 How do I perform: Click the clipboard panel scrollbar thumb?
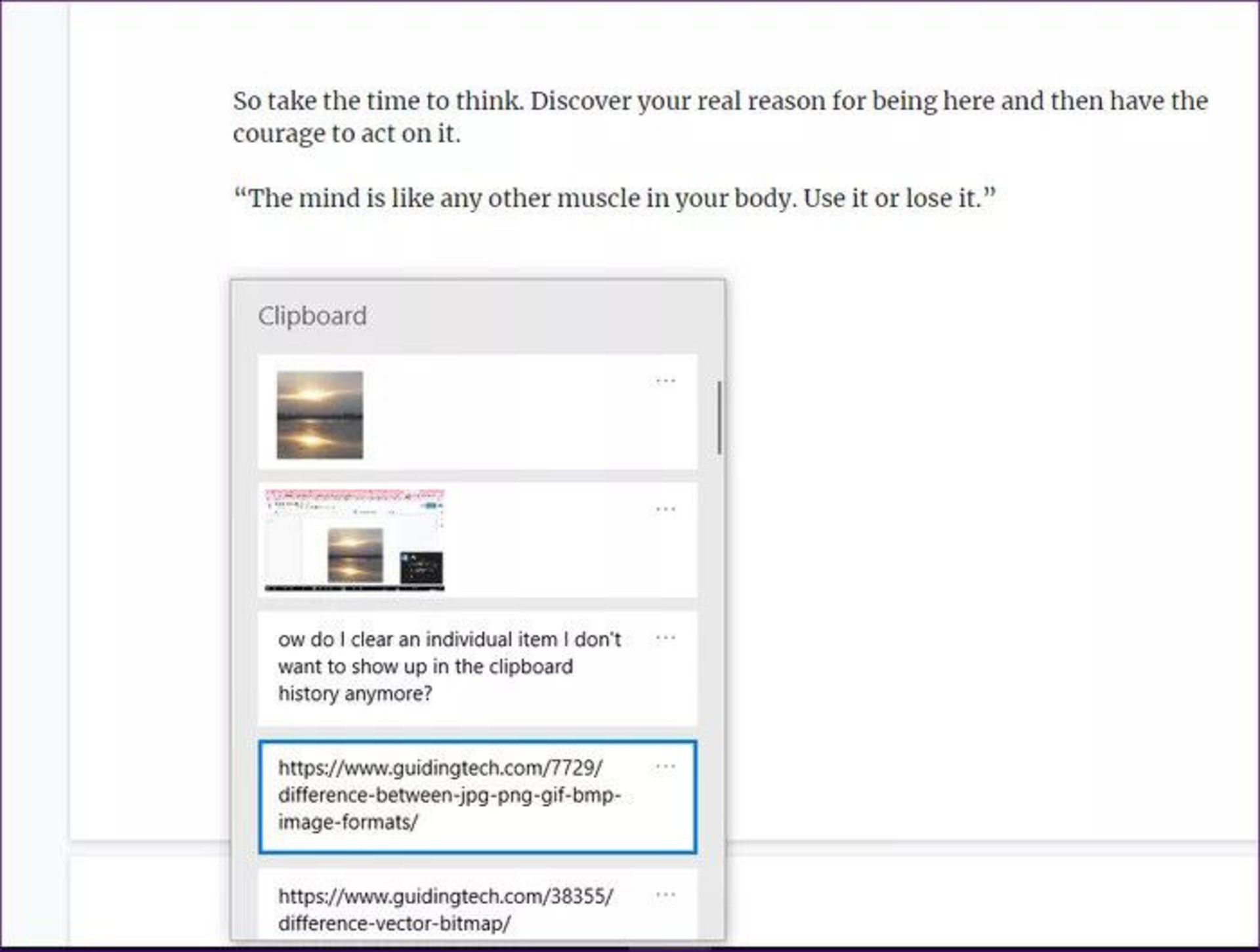click(720, 418)
